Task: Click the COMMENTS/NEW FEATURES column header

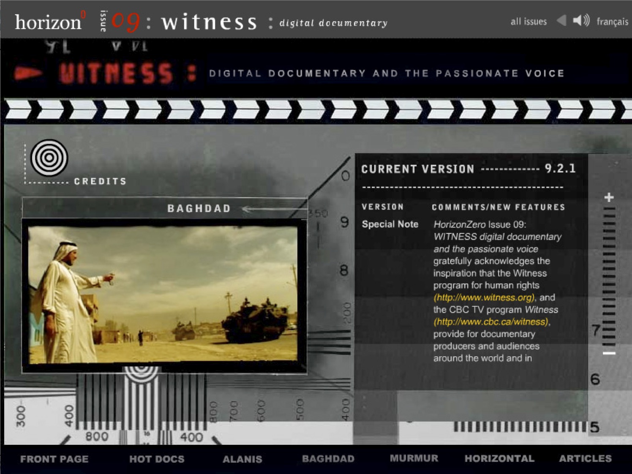Action: click(499, 207)
